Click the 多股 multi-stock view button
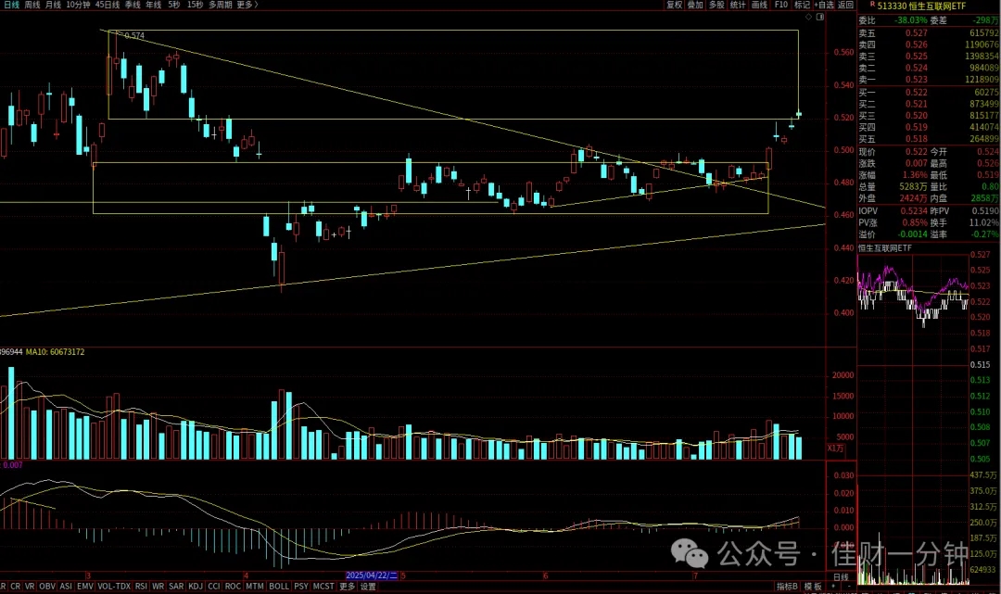The width and height of the screenshot is (1001, 594). 716,5
